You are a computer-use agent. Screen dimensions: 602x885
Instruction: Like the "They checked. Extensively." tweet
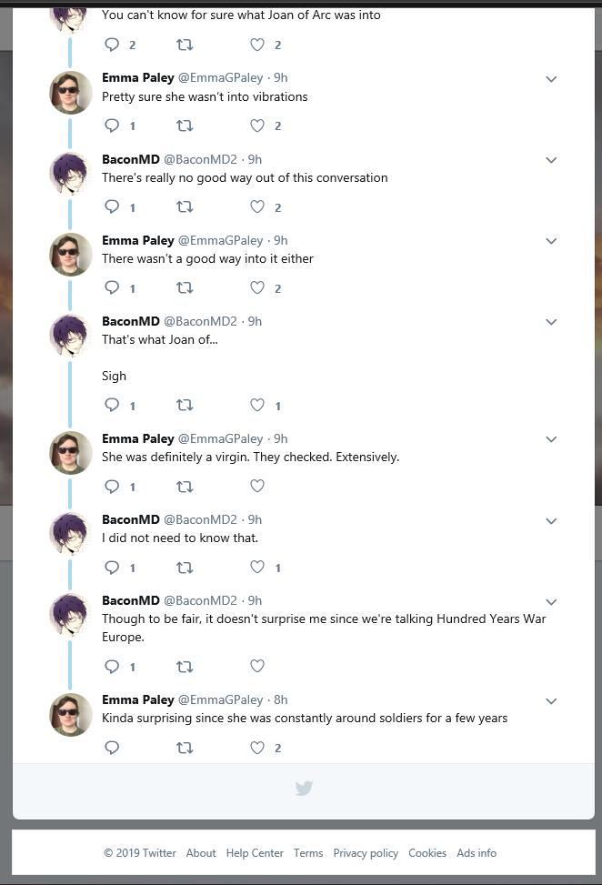(x=257, y=486)
